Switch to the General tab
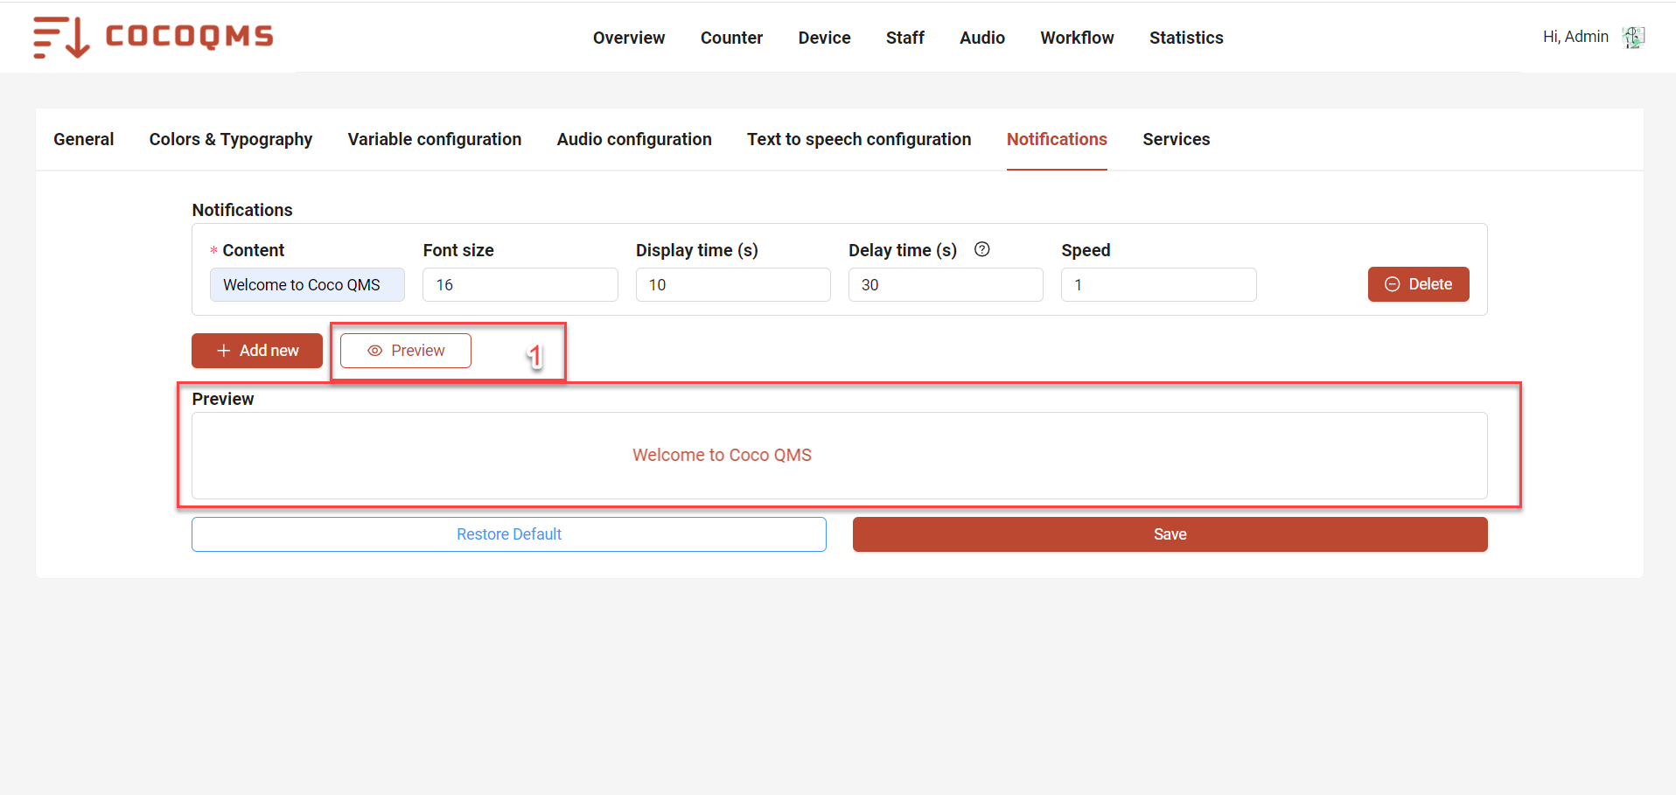1676x795 pixels. coord(84,139)
